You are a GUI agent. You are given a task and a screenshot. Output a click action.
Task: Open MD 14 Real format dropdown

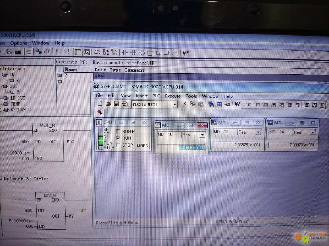click(313, 132)
